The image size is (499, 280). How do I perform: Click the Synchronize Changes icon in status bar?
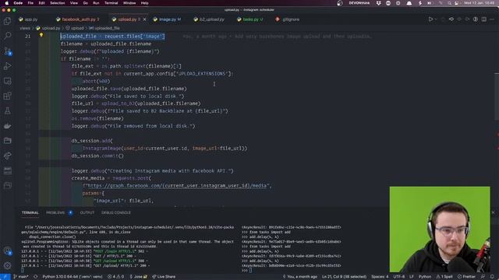35,277
